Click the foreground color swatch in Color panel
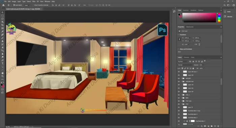Image resolution: width=236 pixels, height=128 pixels. point(179,14)
